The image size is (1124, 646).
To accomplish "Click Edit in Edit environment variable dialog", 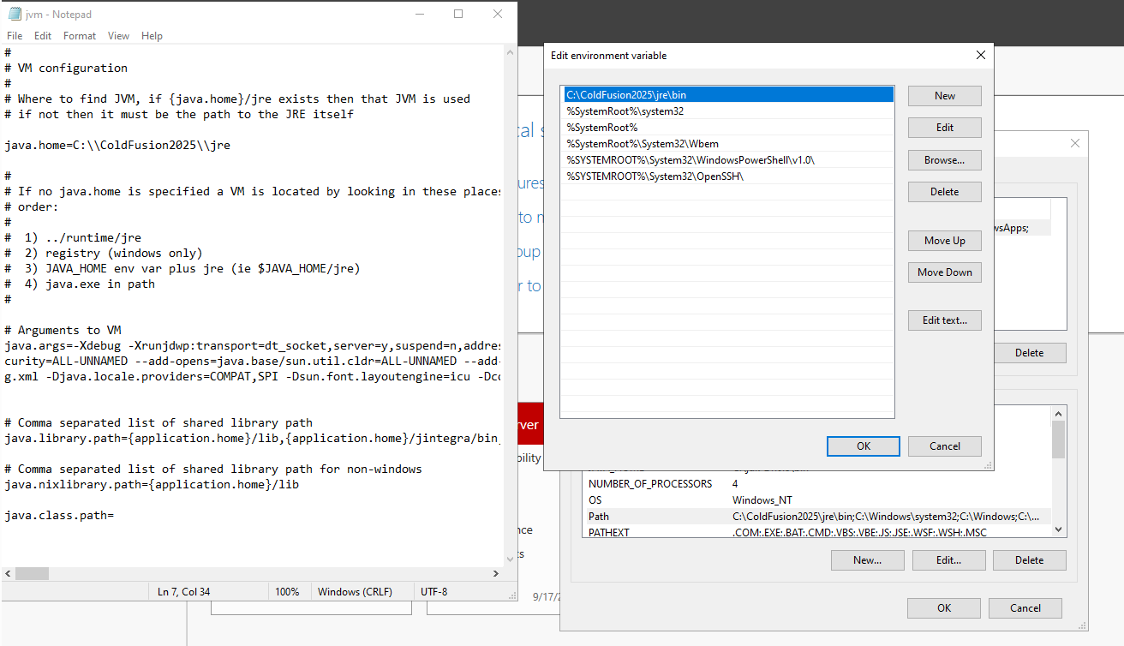I will tap(945, 128).
